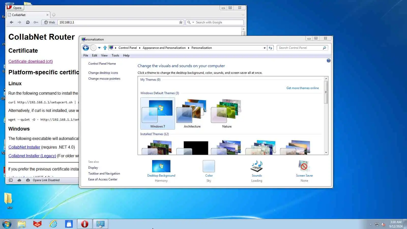Open the Collabnet Installer (Legacy) link
The width and height of the screenshot is (407, 229).
(x=32, y=156)
